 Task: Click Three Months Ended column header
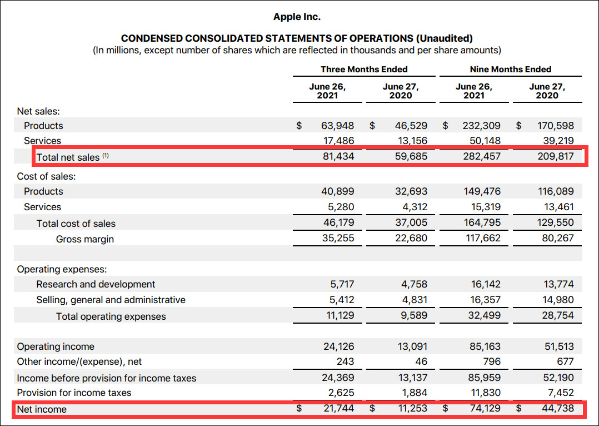(x=364, y=69)
